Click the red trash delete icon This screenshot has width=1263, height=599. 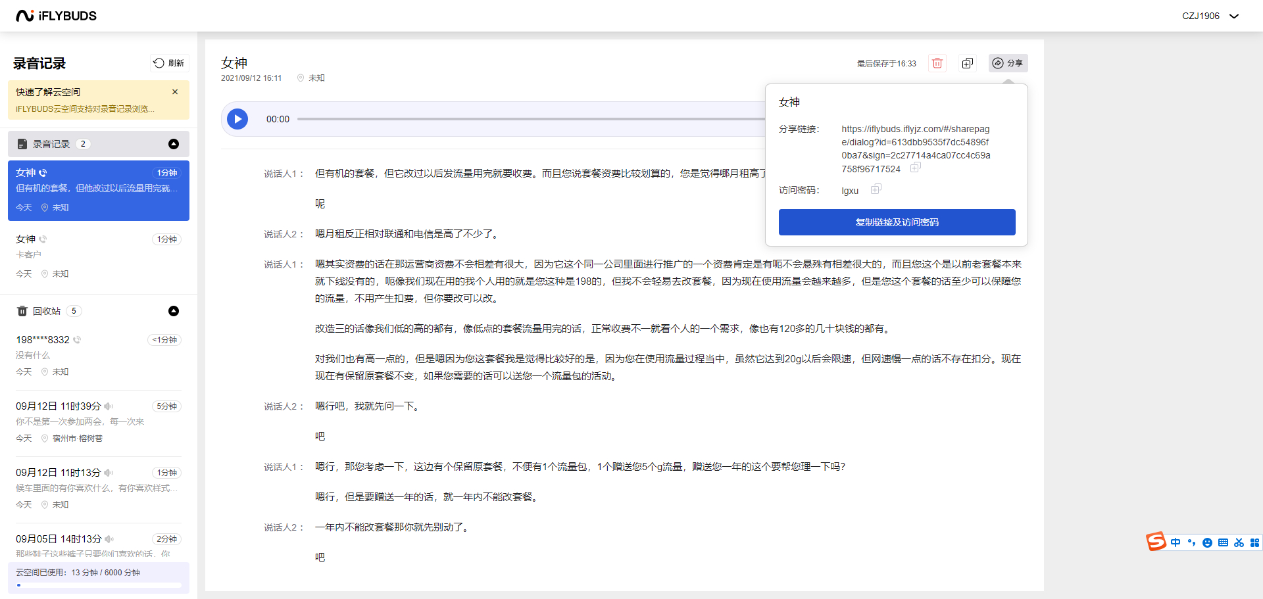[x=937, y=62]
